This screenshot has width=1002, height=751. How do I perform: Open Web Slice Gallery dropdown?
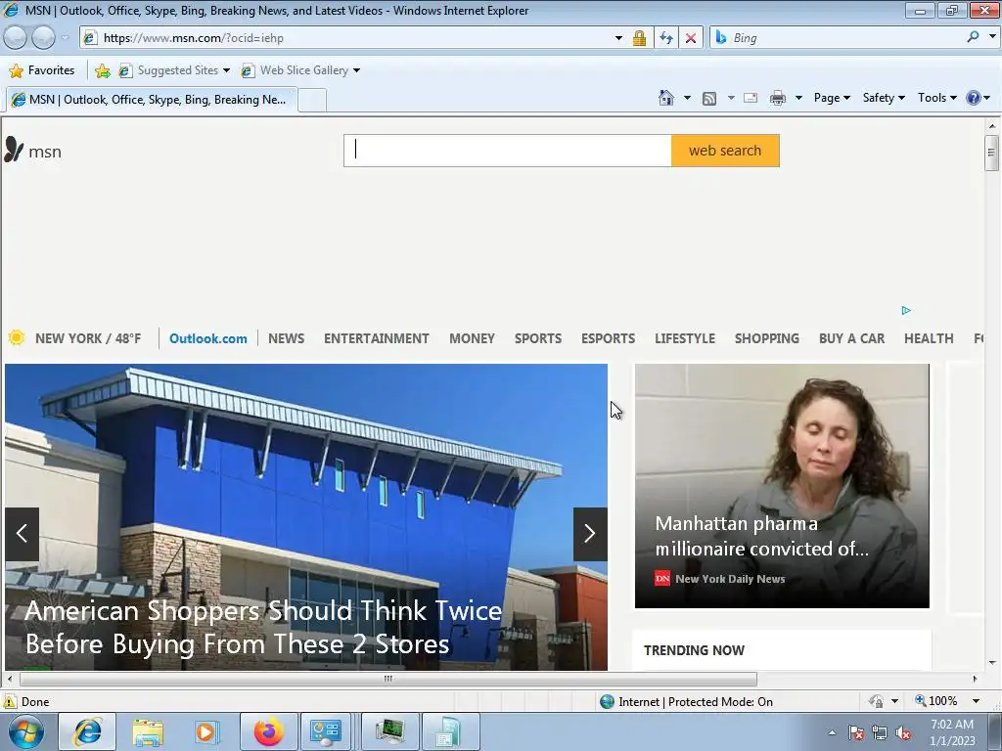[x=301, y=70]
